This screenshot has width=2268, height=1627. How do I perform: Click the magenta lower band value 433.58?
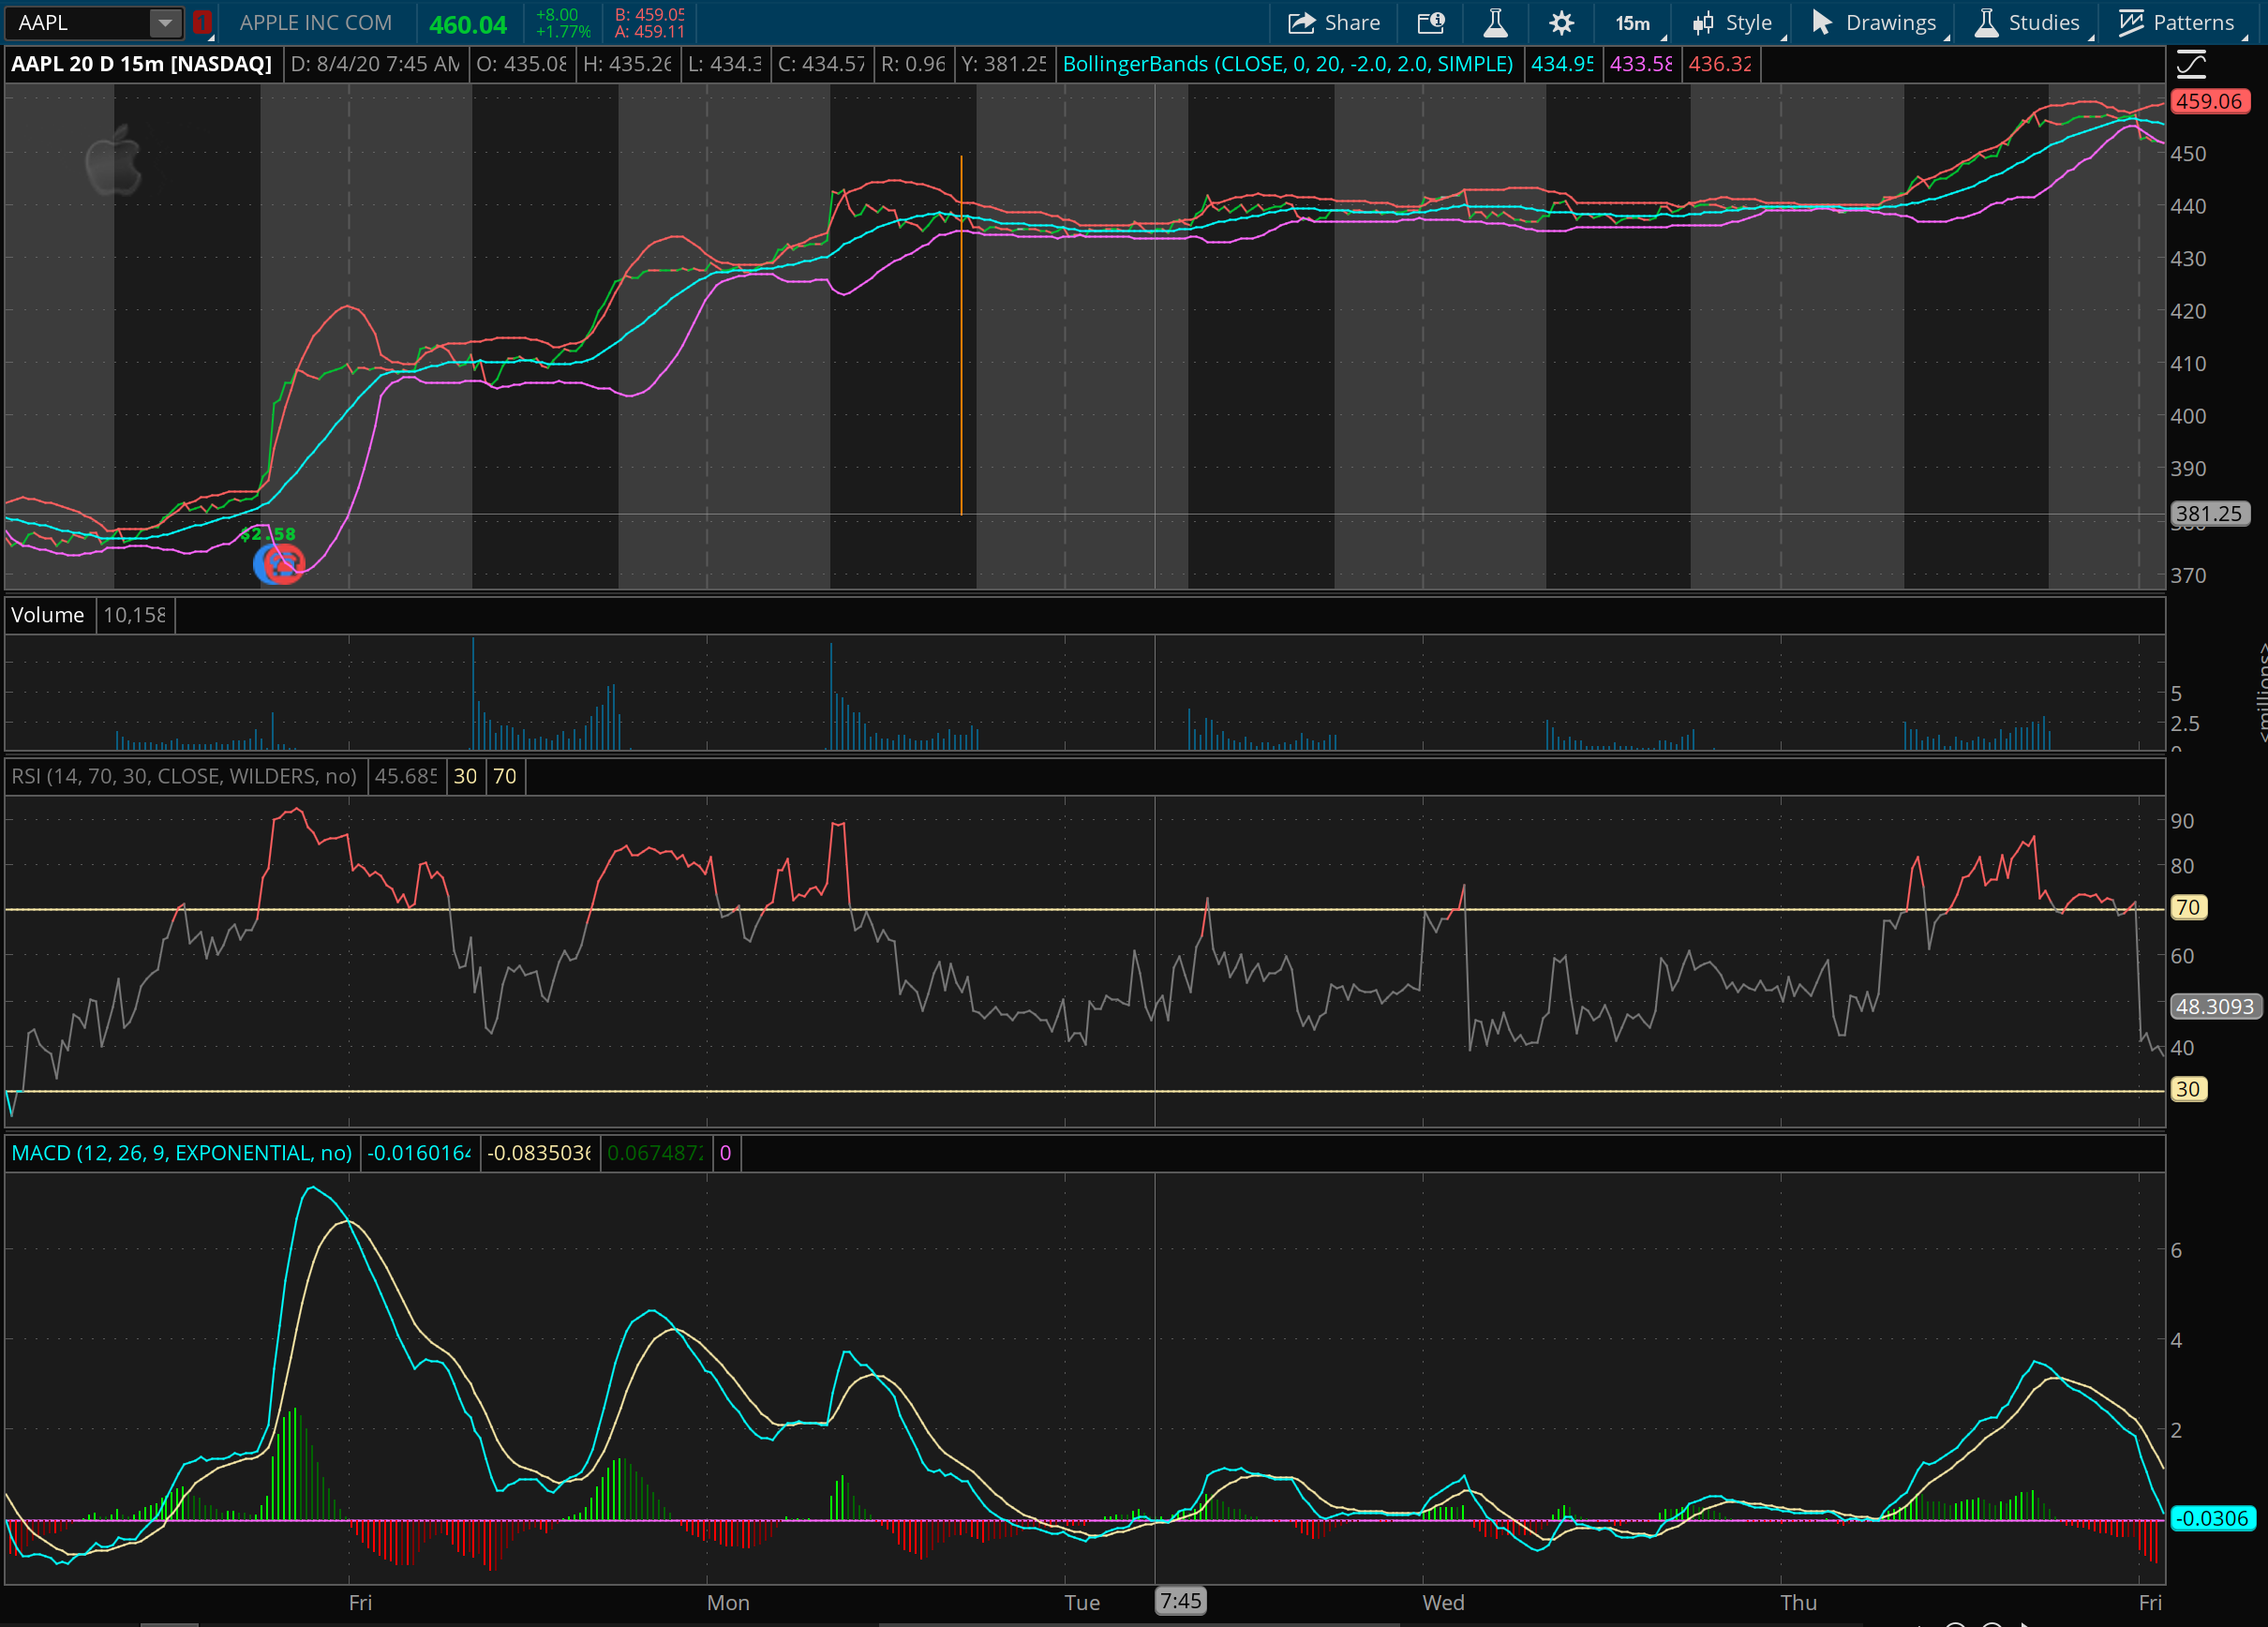(x=1641, y=64)
